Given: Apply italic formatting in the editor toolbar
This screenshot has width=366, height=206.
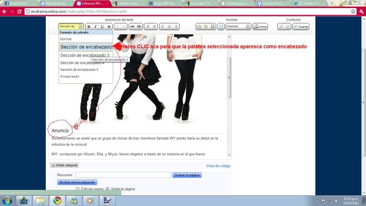Looking at the screenshot, I should click(x=96, y=27).
